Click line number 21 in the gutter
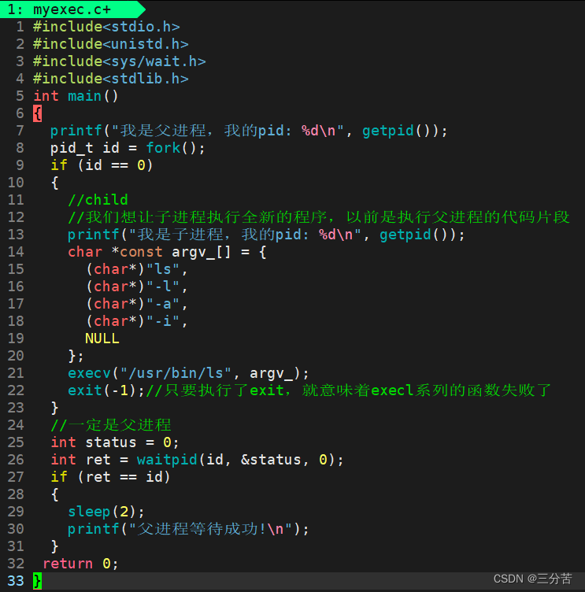Image resolution: width=585 pixels, height=592 pixels. (x=16, y=373)
